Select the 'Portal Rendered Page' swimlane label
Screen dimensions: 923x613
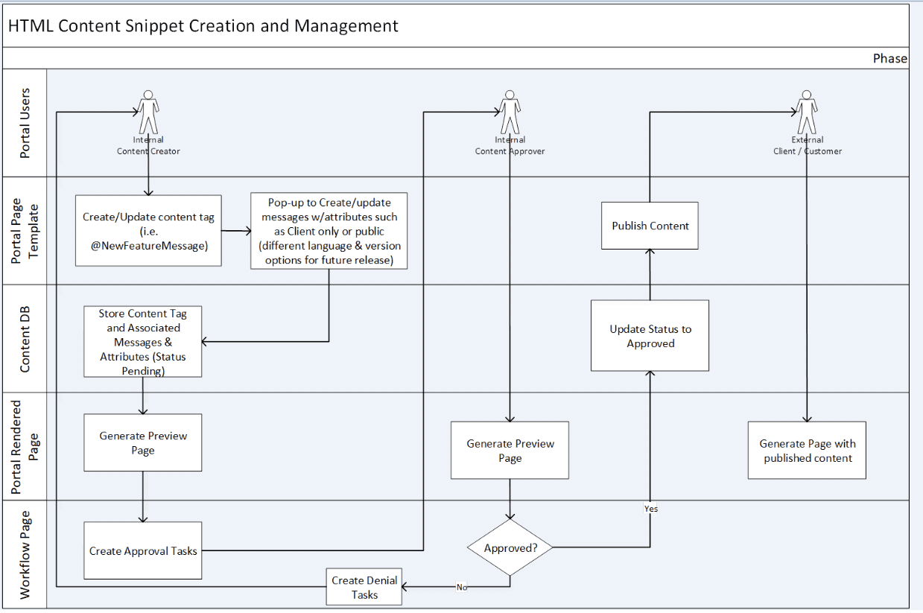pos(25,446)
